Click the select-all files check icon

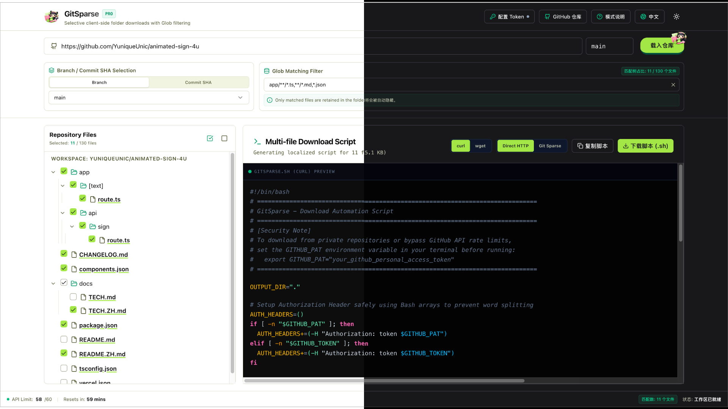coord(210,139)
